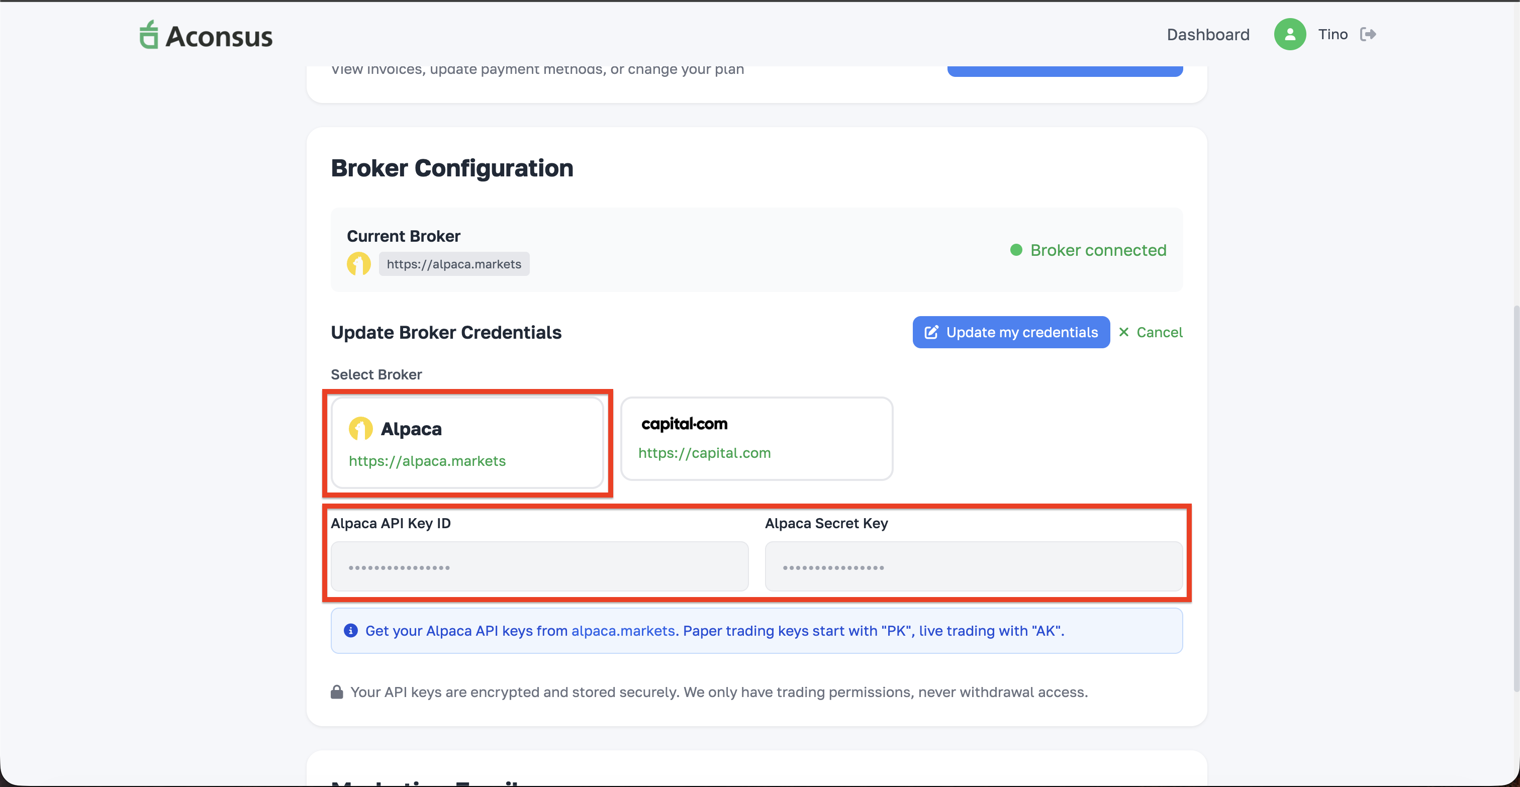The width and height of the screenshot is (1520, 787).
Task: Select the Alpaca broker option
Action: (468, 443)
